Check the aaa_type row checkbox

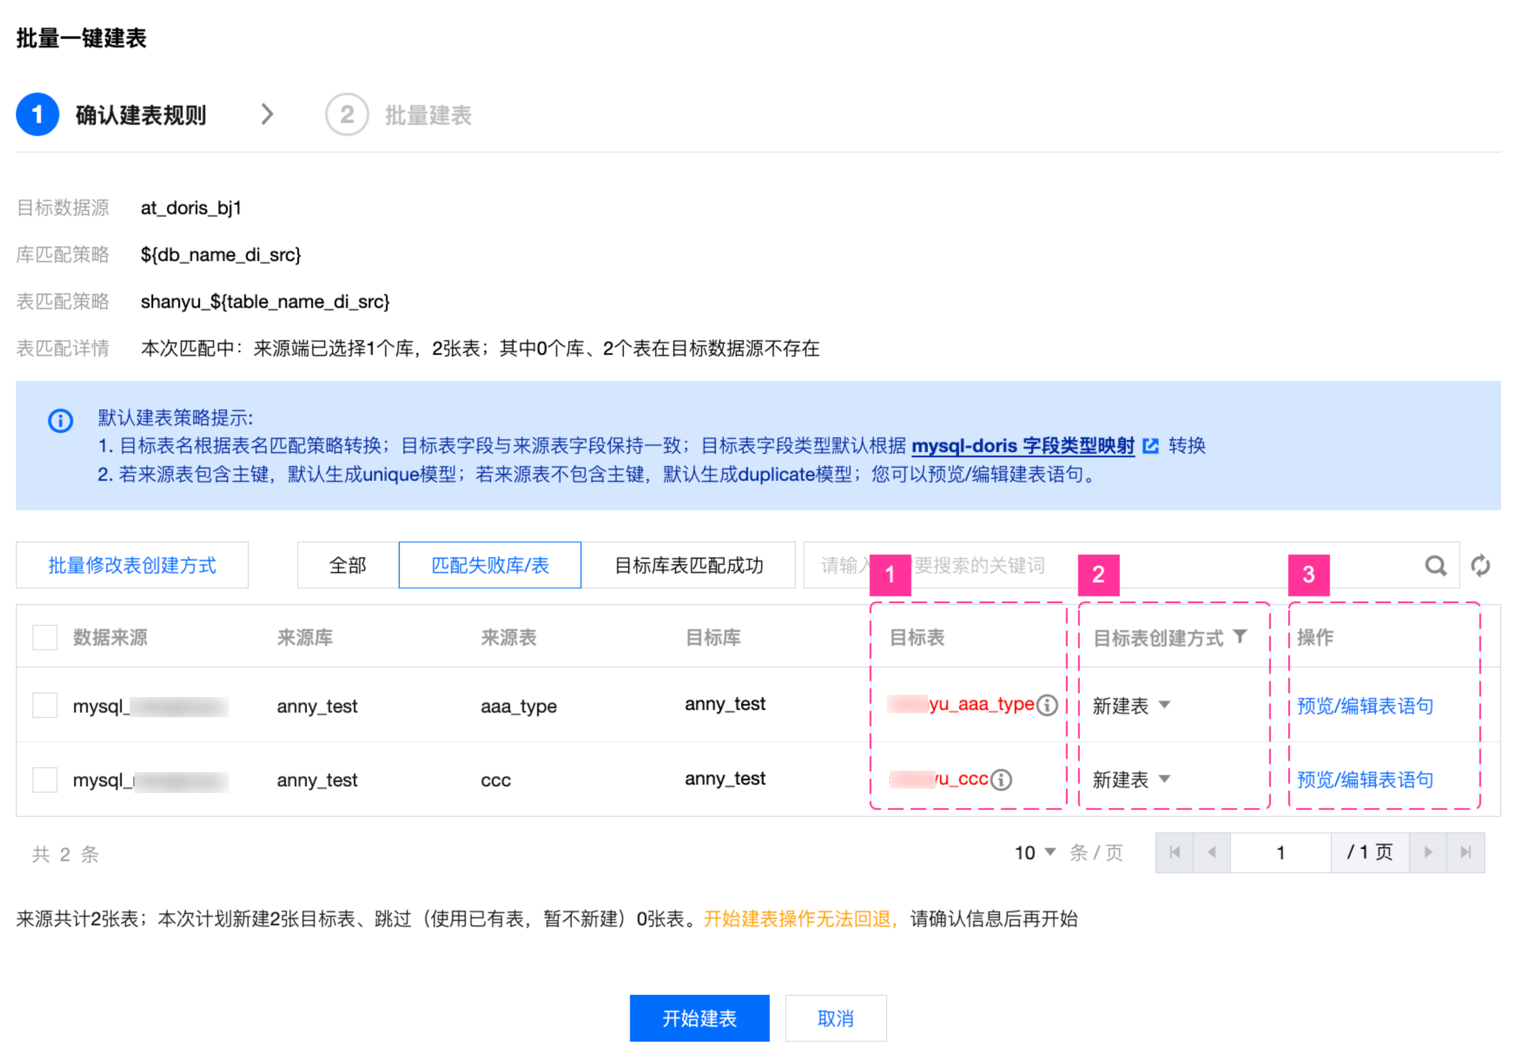coord(45,706)
